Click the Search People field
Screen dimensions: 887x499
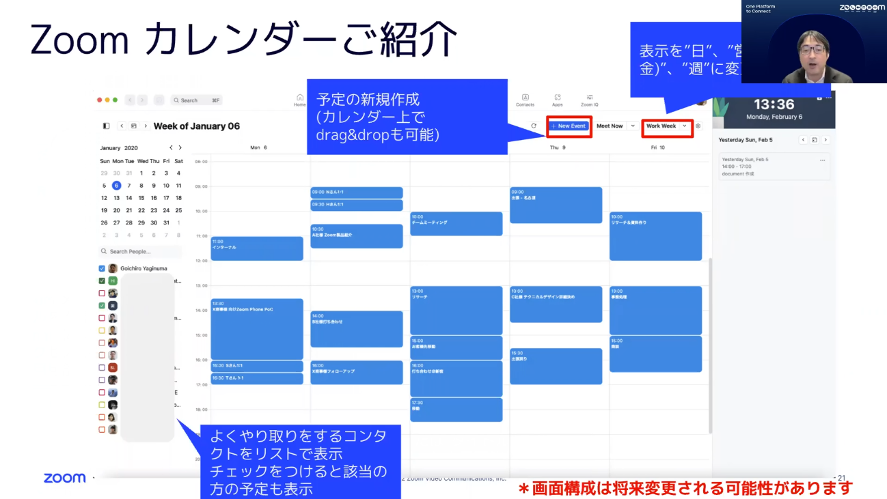(x=140, y=251)
